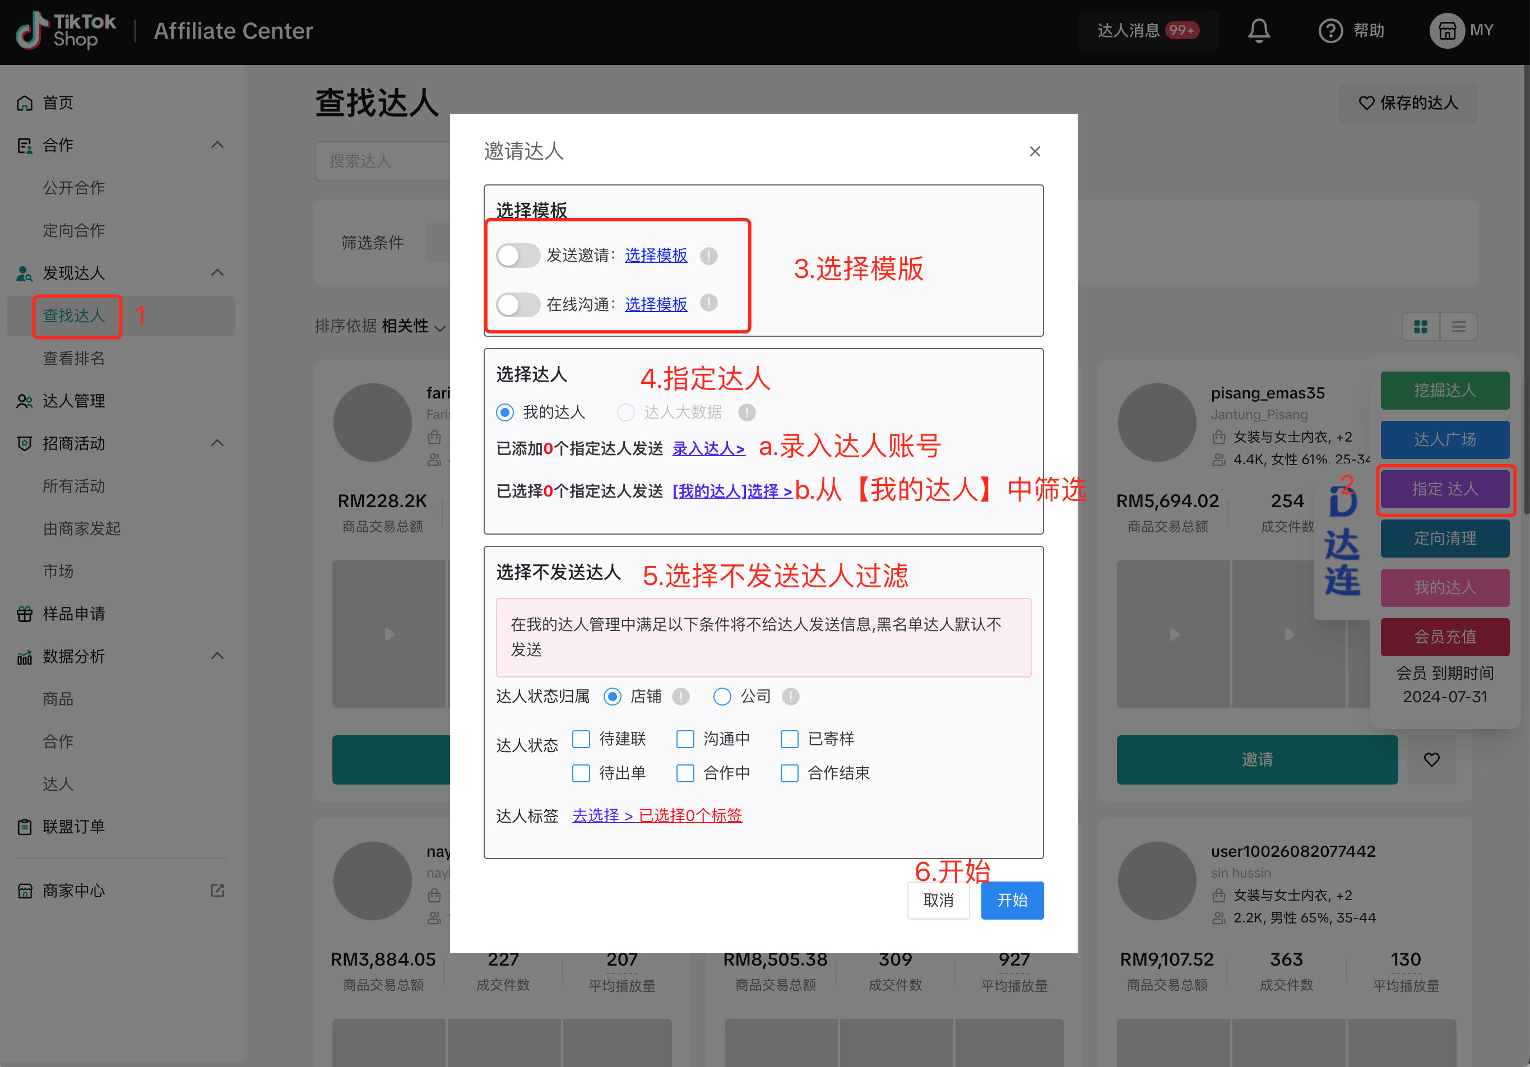Click the 达人广场 plugin button

1445,439
